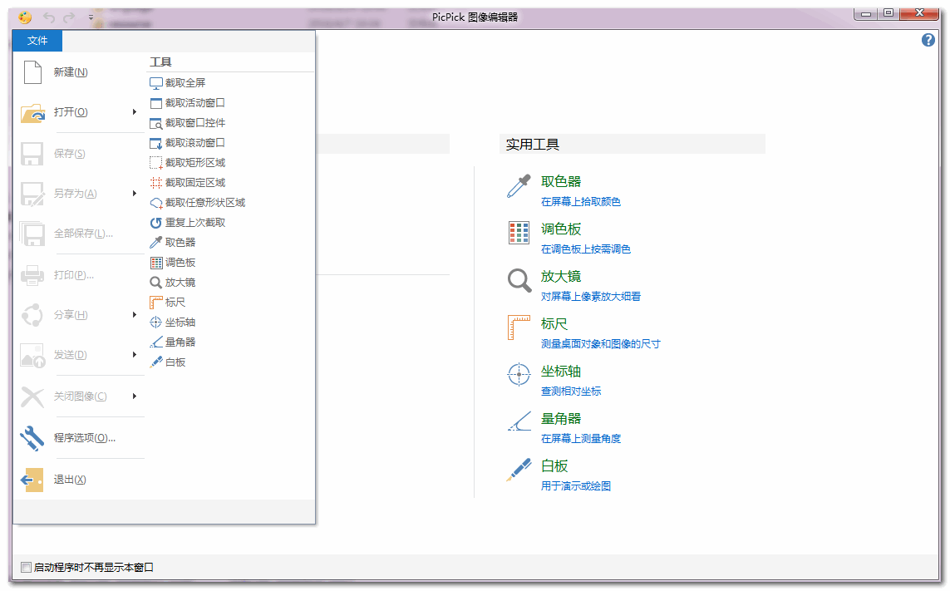Click the PicPick palette logo in title bar

pyautogui.click(x=25, y=17)
